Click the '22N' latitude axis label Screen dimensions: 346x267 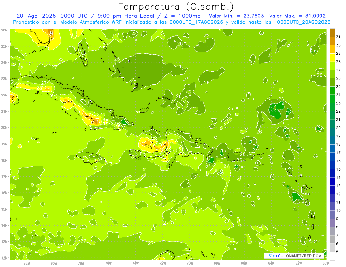tap(4, 95)
